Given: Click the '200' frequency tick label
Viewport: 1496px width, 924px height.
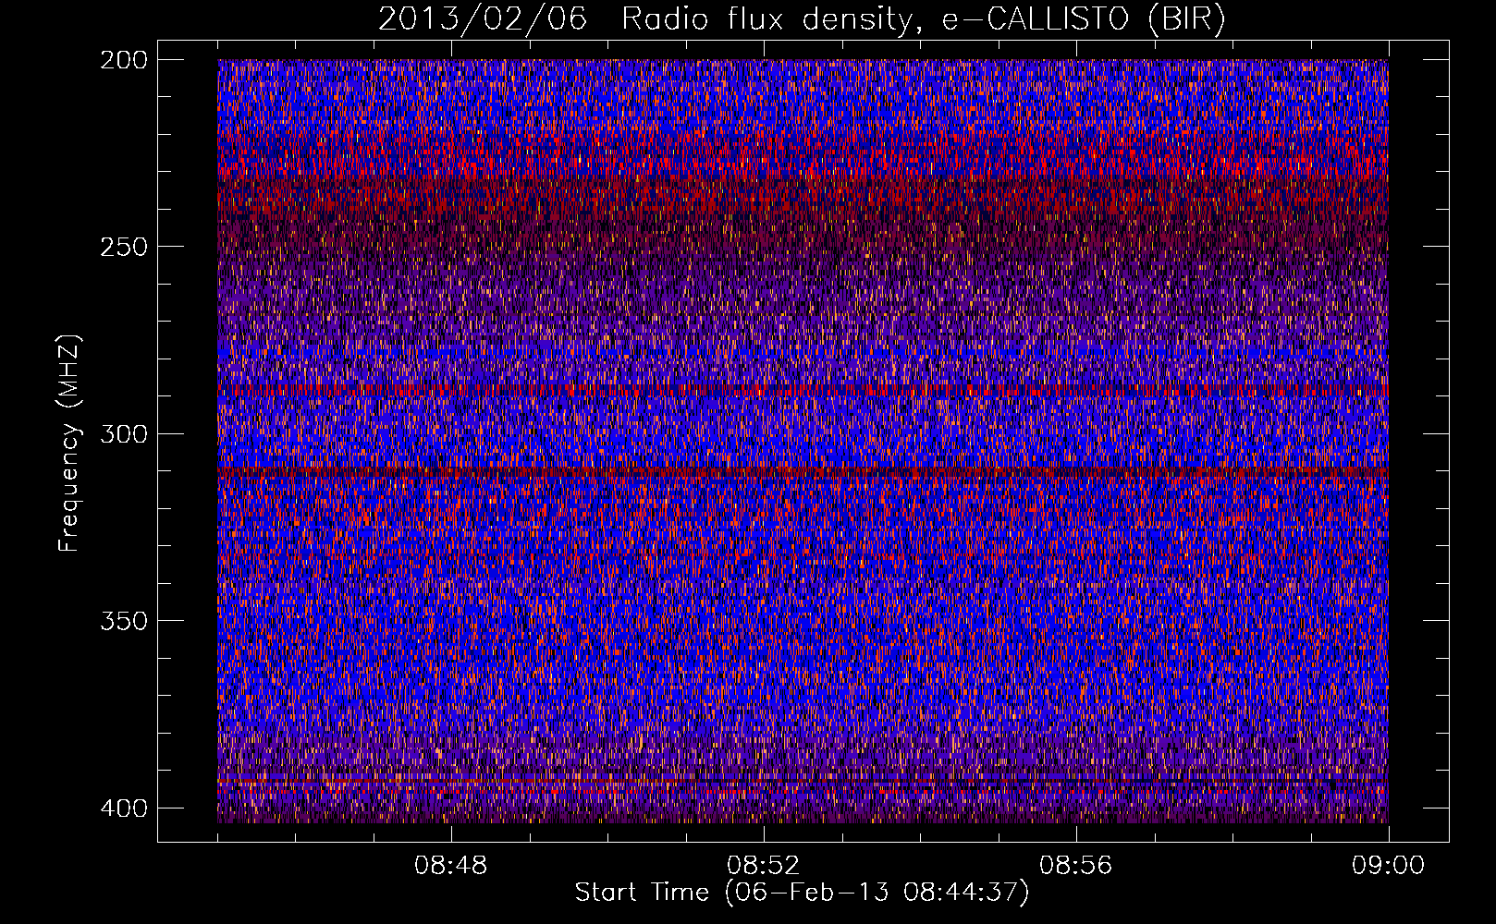Looking at the screenshot, I should click(x=123, y=60).
